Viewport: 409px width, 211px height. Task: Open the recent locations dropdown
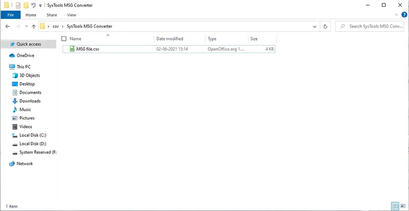click(x=27, y=27)
